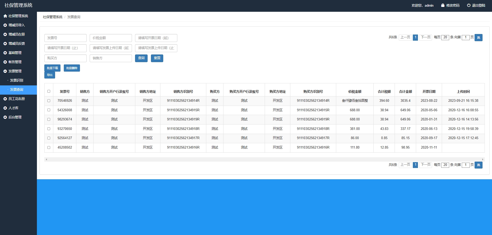Check the row for invoice 70546926

pos(49,101)
